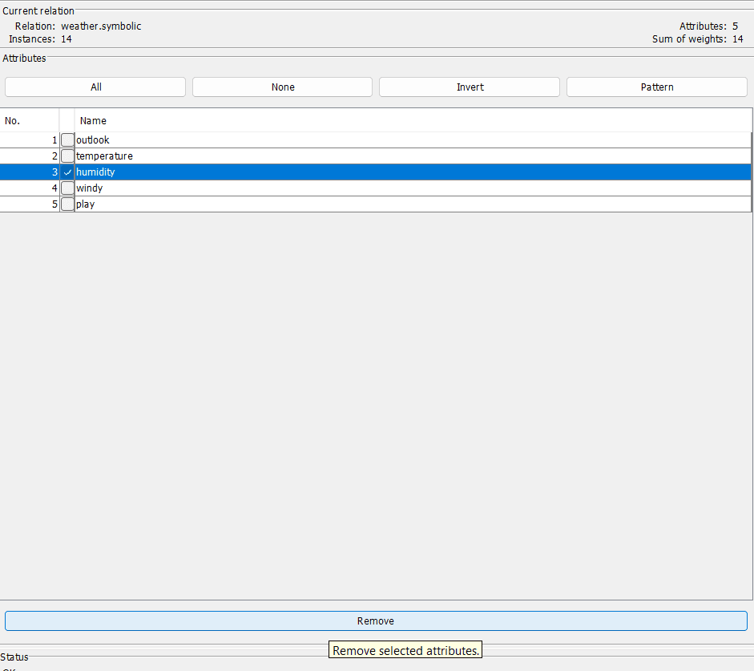
Task: Uncheck the humidity attribute checkbox
Action: coord(68,172)
